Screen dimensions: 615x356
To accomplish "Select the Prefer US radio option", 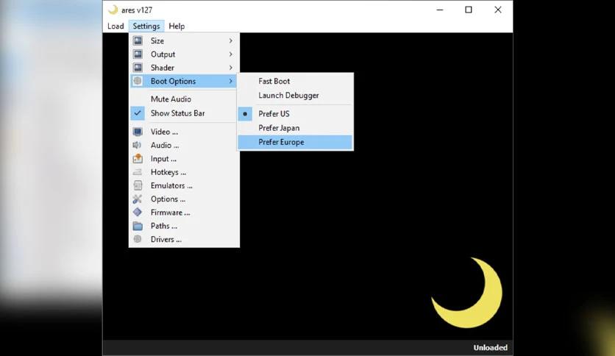I will [x=274, y=114].
